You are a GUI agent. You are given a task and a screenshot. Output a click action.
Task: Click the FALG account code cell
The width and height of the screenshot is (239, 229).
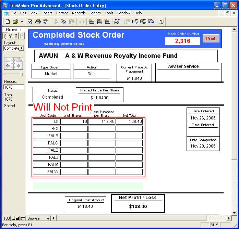point(46,143)
